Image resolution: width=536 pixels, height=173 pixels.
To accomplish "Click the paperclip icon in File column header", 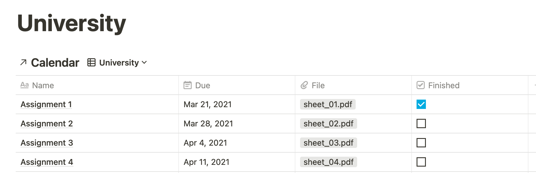I will 304,85.
